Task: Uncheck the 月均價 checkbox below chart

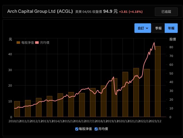Action: (x=96, y=129)
